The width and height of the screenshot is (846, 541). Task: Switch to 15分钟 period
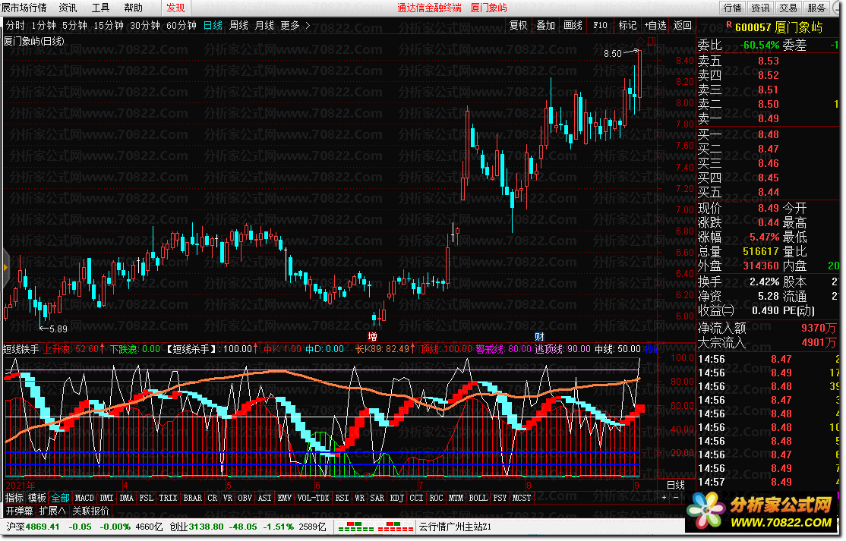[109, 25]
